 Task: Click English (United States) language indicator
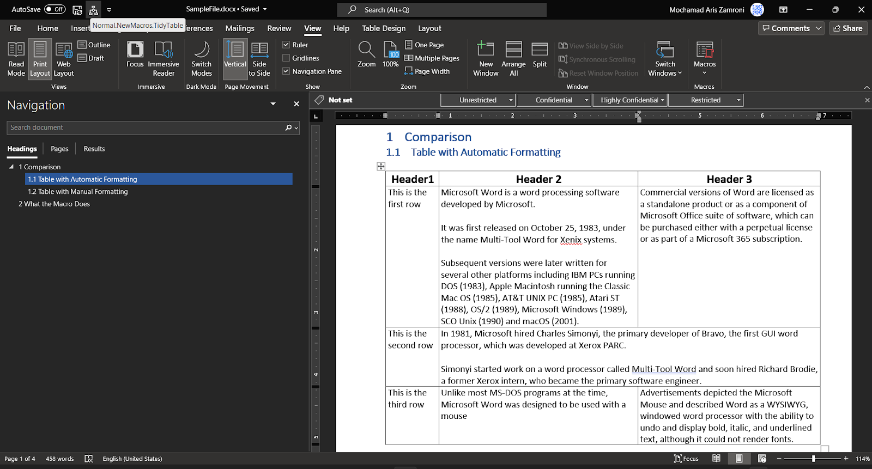point(132,459)
